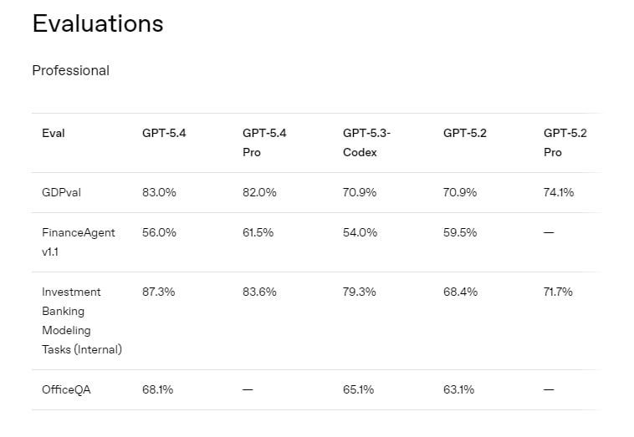This screenshot has width=634, height=437.
Task: Click the 61.5% FinanceAgent score
Action: (258, 232)
